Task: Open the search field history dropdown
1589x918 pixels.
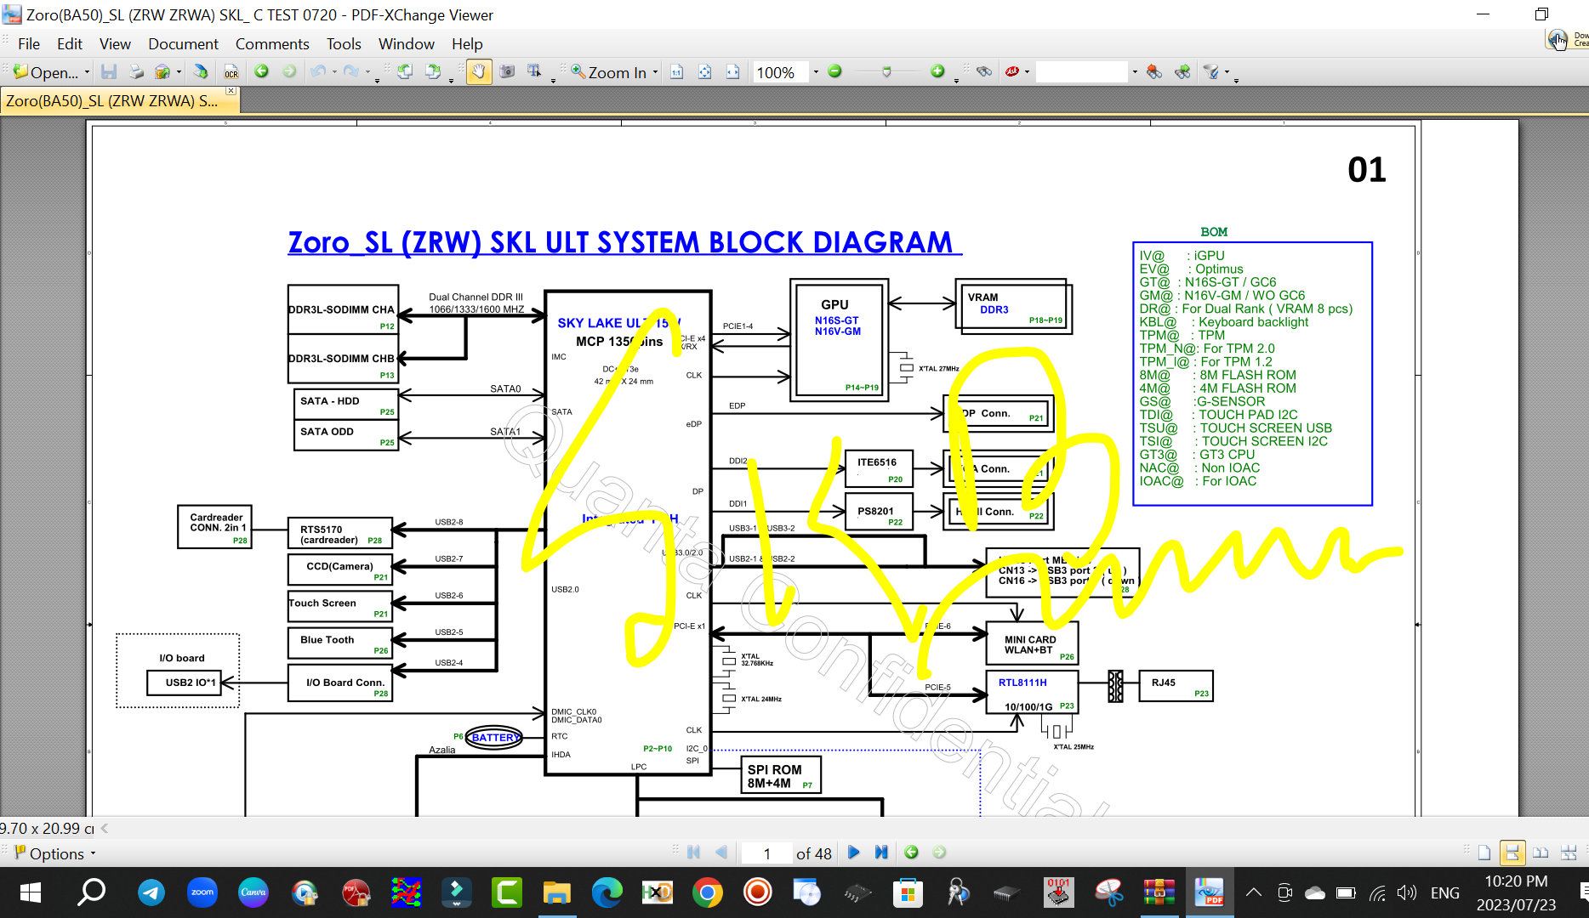Action: (1135, 72)
